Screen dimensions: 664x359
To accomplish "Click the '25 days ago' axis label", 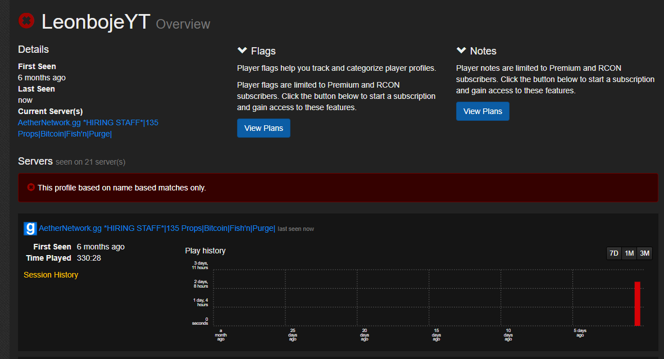I will tap(293, 335).
